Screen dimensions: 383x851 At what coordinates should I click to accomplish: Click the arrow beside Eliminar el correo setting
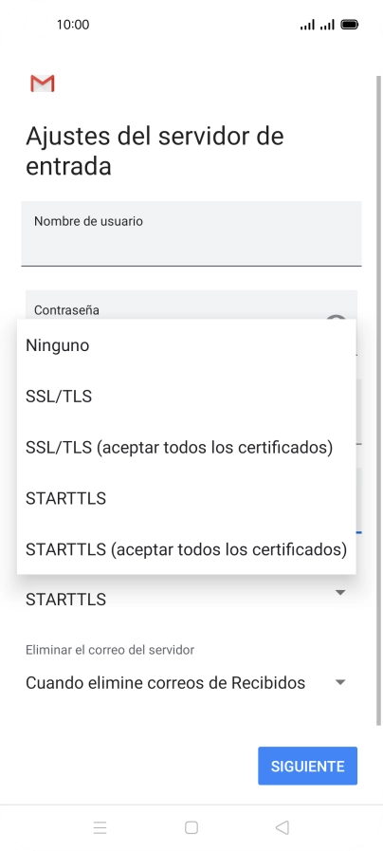pos(340,682)
